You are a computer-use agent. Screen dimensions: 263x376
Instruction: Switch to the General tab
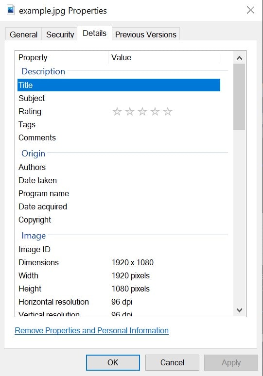pyautogui.click(x=23, y=34)
